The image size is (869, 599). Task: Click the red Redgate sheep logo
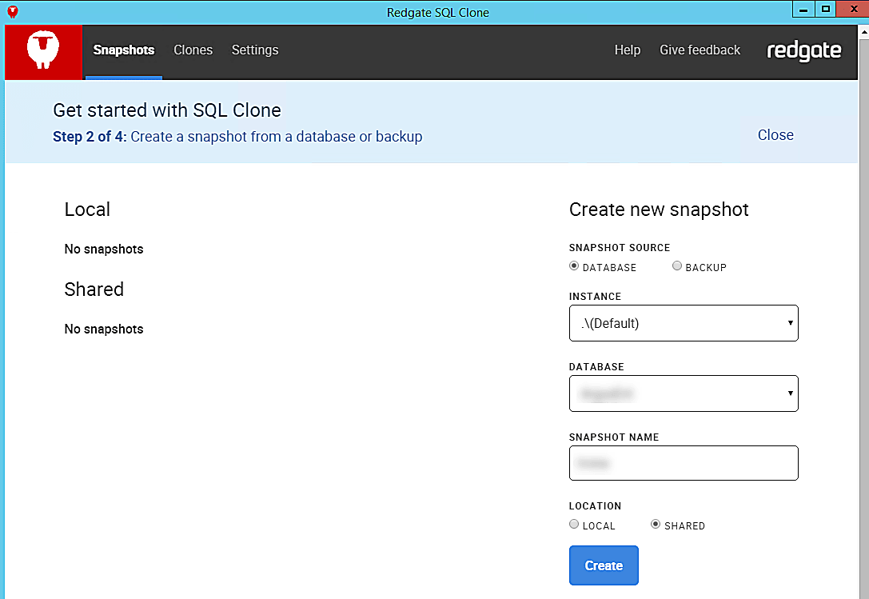[43, 50]
